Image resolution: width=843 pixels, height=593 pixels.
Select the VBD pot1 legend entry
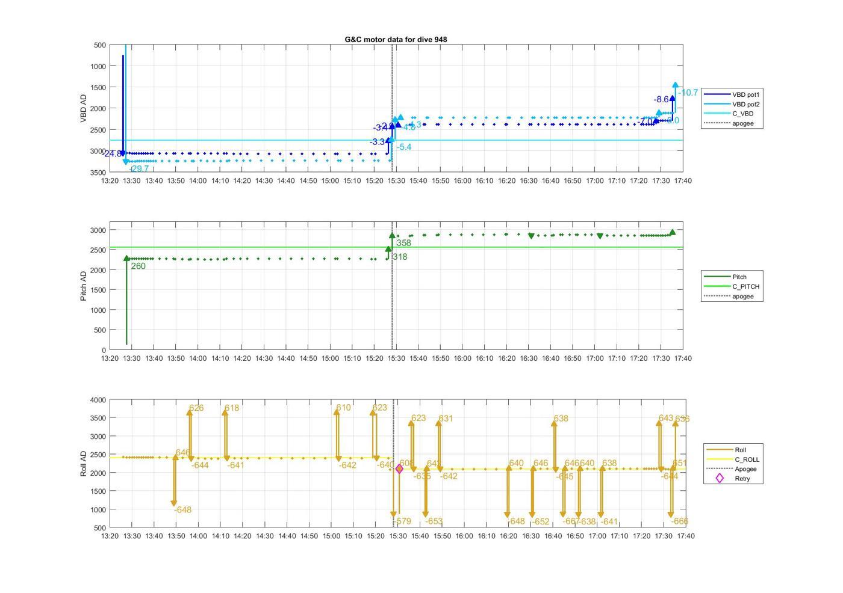[x=732, y=94]
